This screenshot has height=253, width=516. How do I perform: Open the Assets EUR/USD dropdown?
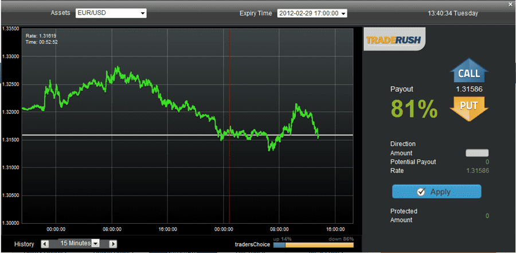coord(111,13)
